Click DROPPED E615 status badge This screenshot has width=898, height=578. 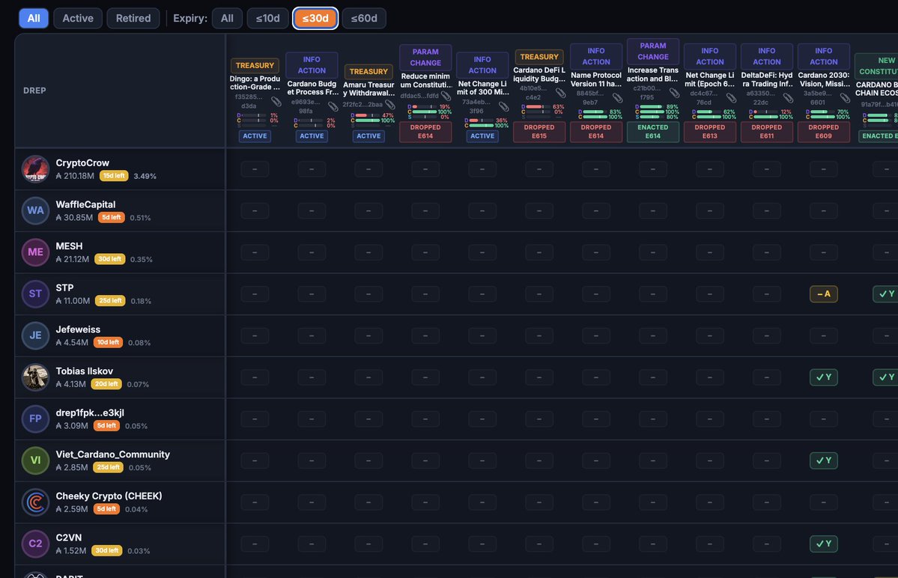539,132
